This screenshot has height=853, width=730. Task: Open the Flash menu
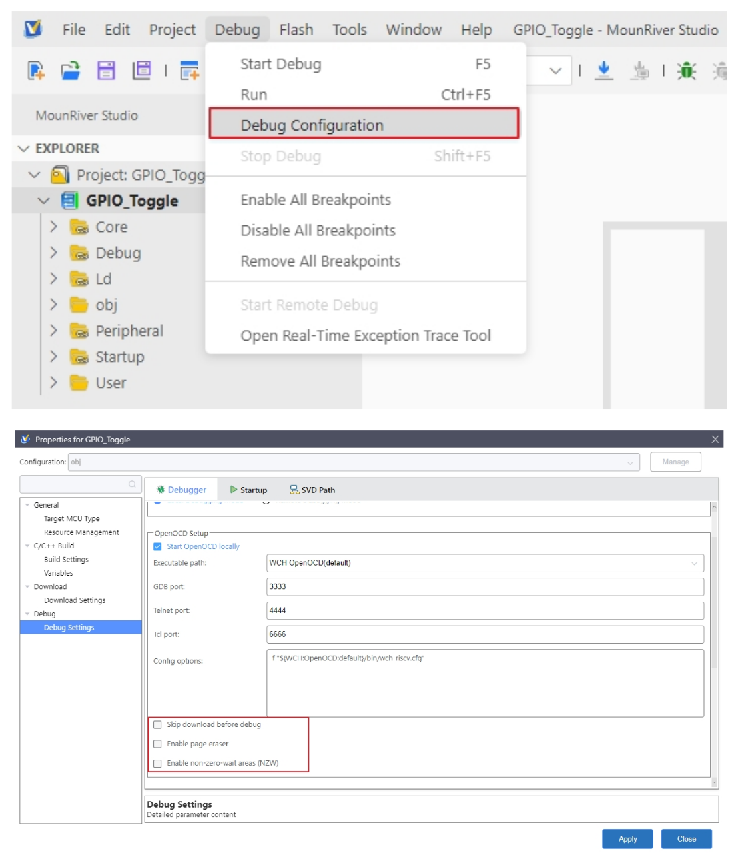[x=296, y=30]
